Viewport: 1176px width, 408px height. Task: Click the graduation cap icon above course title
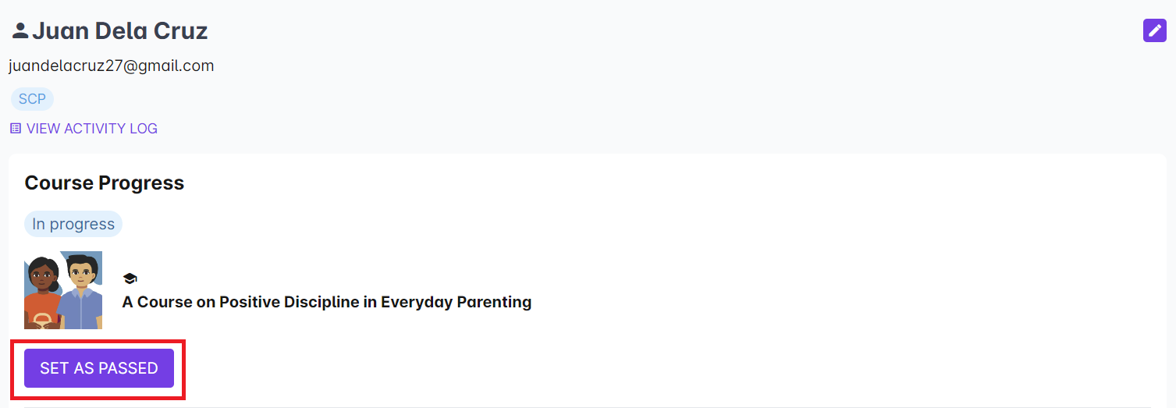coord(130,279)
